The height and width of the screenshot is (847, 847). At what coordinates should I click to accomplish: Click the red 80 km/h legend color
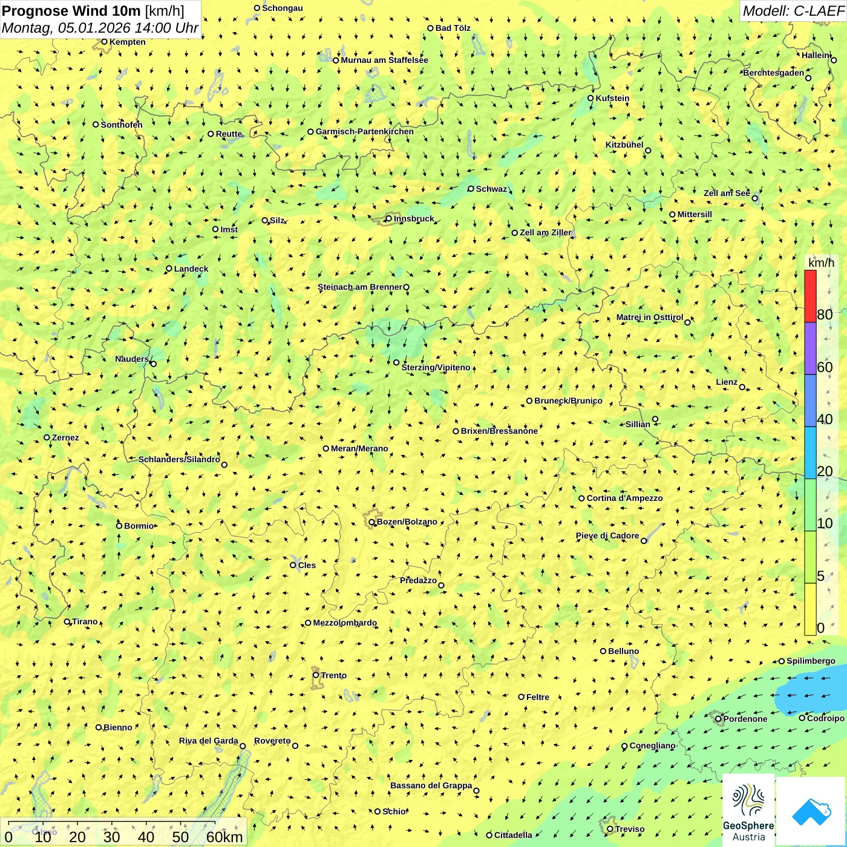(810, 296)
